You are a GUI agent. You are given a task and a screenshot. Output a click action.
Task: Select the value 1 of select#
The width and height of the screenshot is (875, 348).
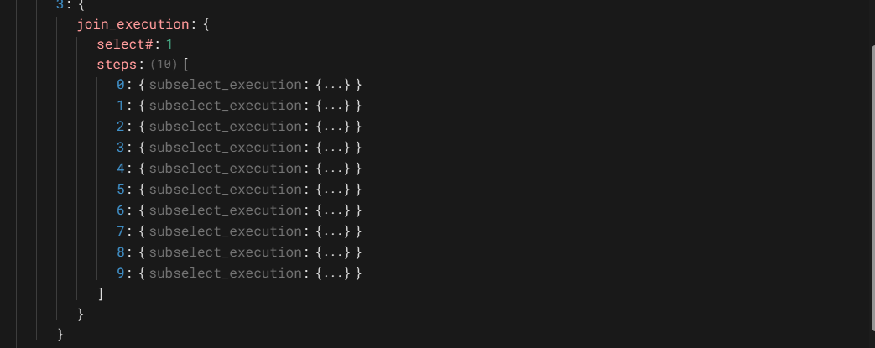(x=169, y=44)
